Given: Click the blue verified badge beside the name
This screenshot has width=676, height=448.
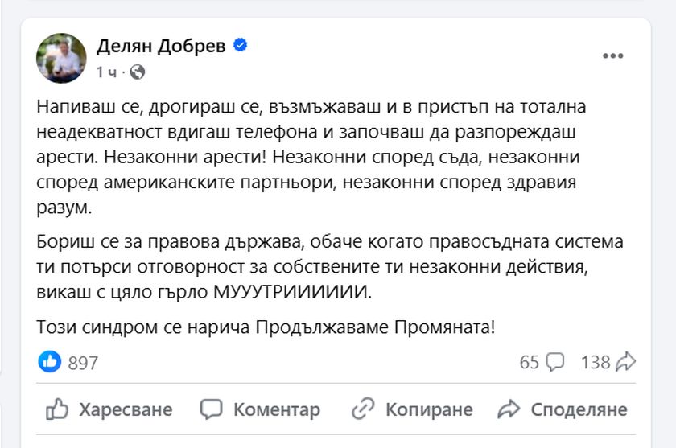Looking at the screenshot, I should tap(240, 46).
